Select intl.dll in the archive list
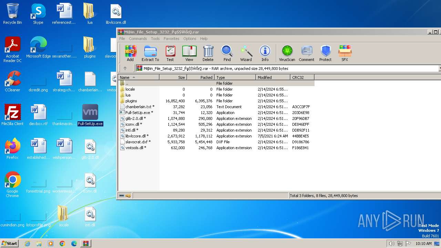The height and width of the screenshot is (248, 441). point(216,130)
